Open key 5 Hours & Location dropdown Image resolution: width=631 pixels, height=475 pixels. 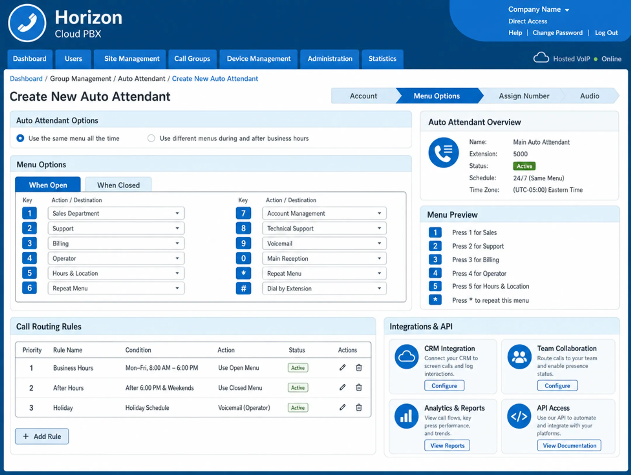pos(116,273)
